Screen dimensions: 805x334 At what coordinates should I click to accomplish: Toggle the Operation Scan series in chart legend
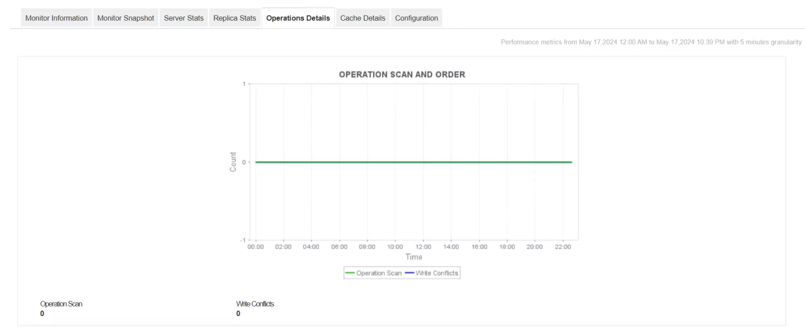(373, 273)
